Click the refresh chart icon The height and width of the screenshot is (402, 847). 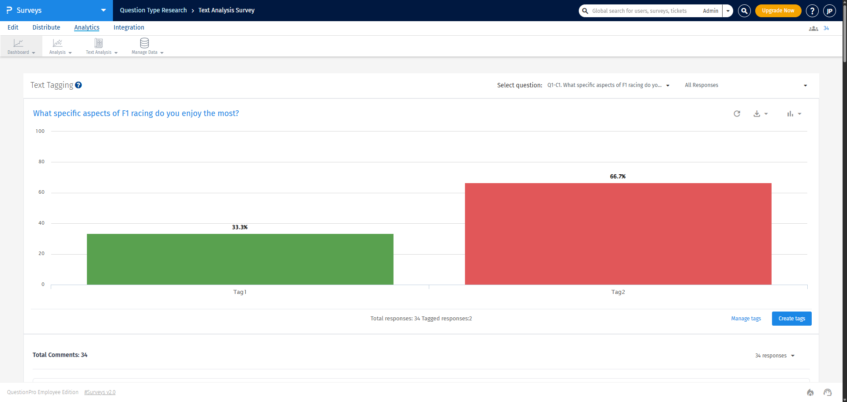click(737, 114)
